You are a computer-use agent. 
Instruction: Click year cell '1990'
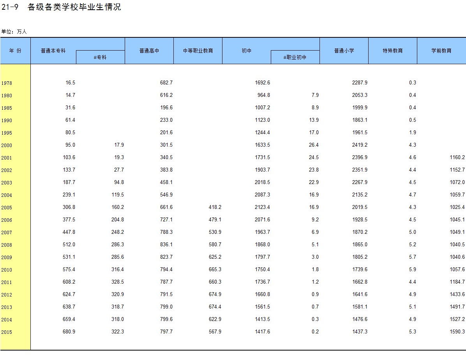(x=7, y=121)
